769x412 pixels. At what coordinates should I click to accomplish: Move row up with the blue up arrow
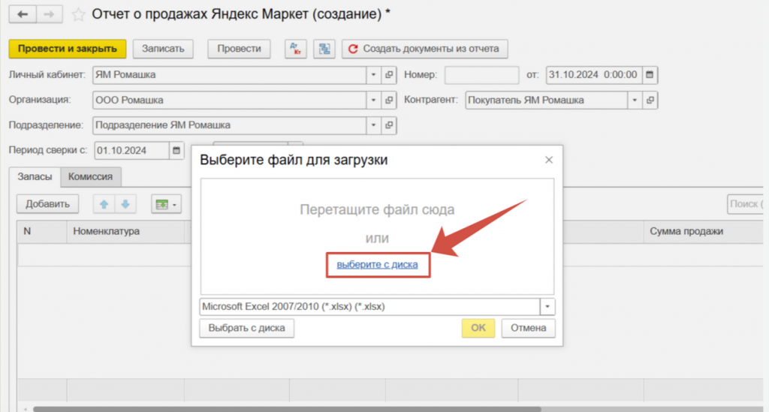pyautogui.click(x=102, y=203)
